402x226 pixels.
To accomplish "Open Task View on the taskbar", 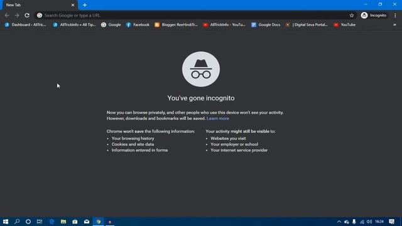I will click(40, 222).
